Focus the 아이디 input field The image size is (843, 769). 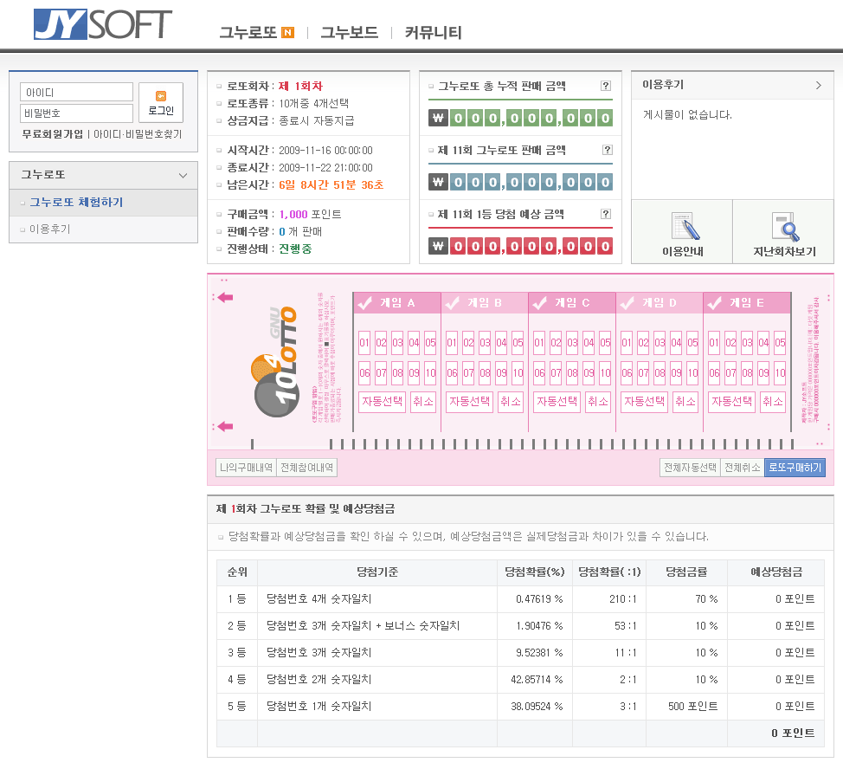pos(77,92)
